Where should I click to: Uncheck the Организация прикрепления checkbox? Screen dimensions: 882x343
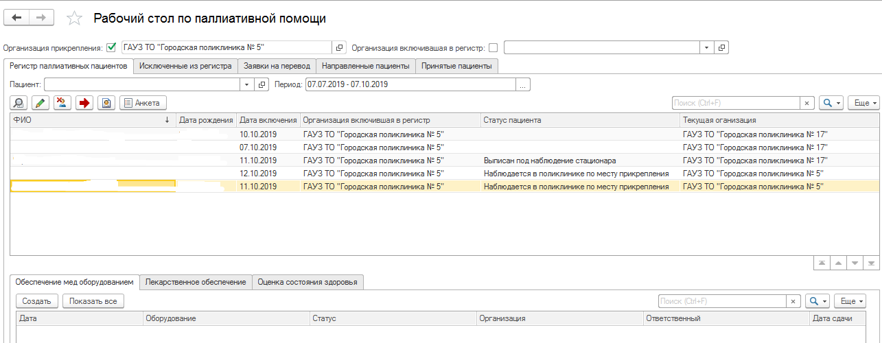coord(111,48)
